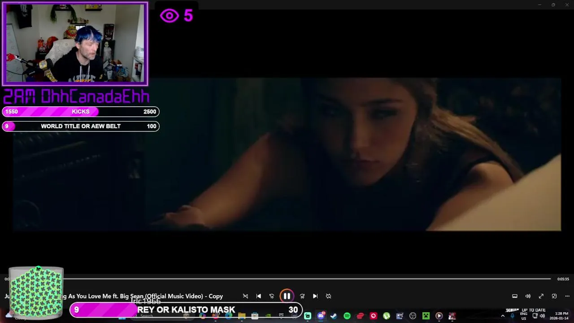Open Steam from the taskbar

pos(334,316)
